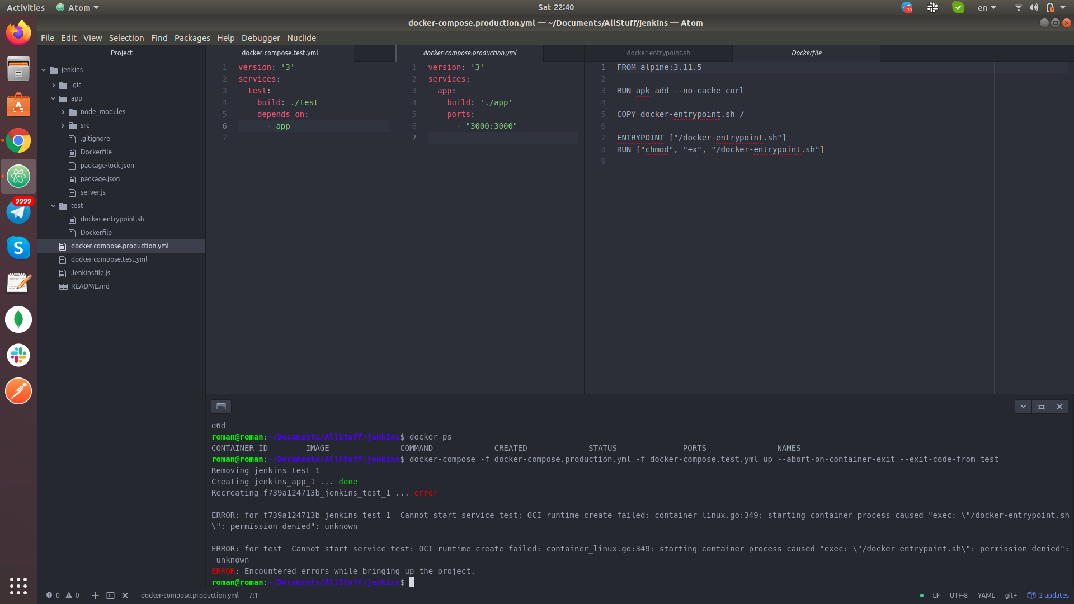Open the volume indicator

pos(1034,8)
